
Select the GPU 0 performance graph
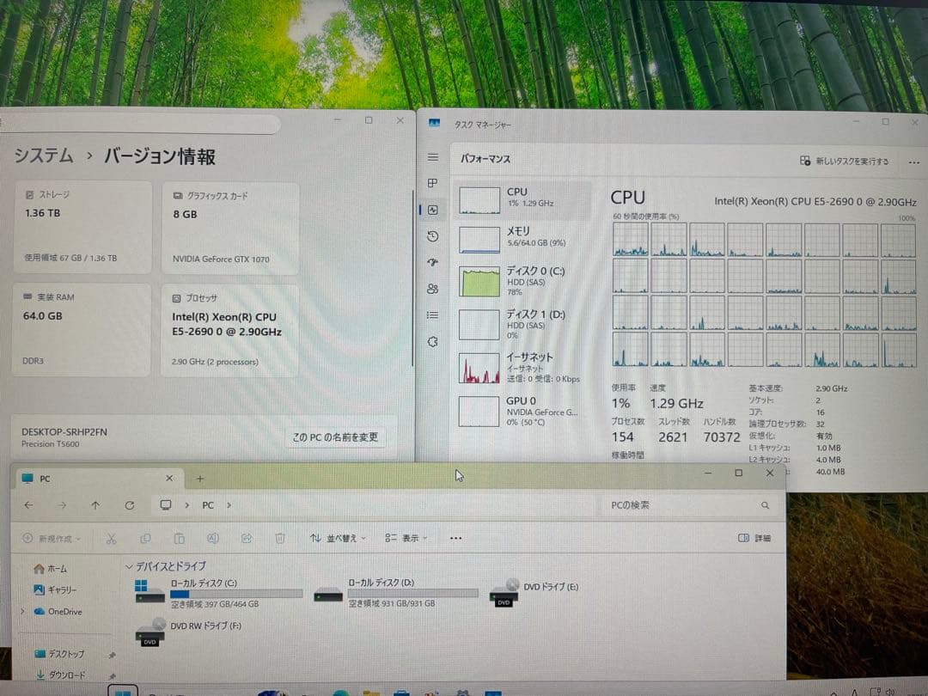pyautogui.click(x=507, y=411)
